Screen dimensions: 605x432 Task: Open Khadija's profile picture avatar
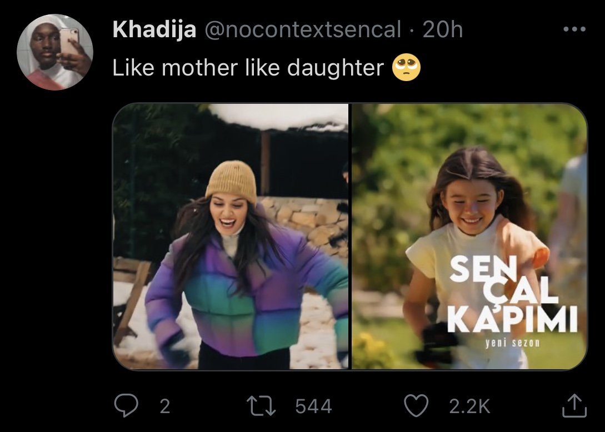tap(55, 52)
